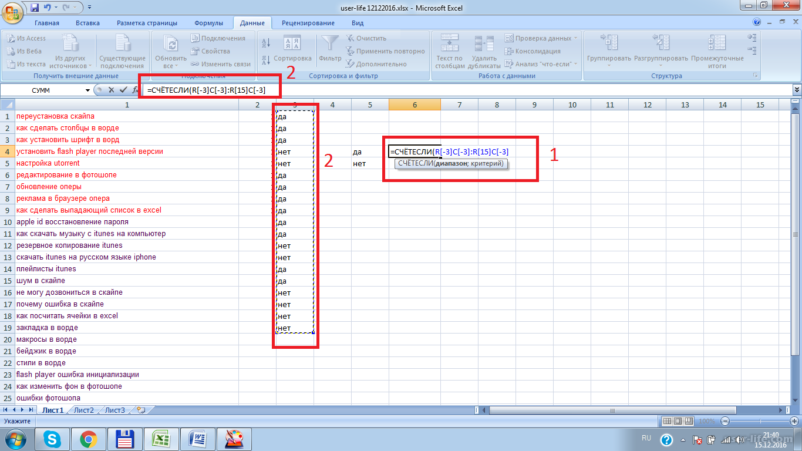Open Из других источников menu
The width and height of the screenshot is (802, 451).
pyautogui.click(x=71, y=51)
